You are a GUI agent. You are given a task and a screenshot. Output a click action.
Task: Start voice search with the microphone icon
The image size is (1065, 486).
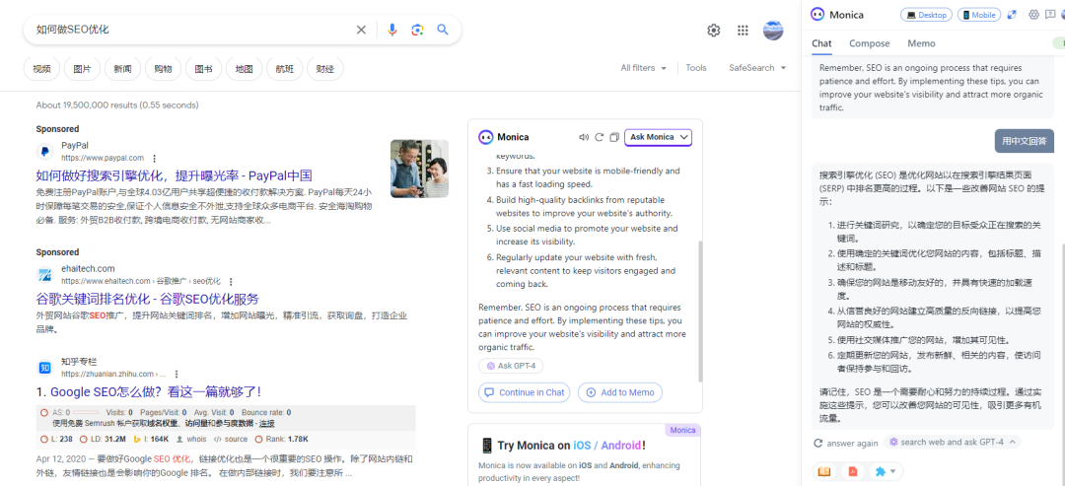(391, 30)
